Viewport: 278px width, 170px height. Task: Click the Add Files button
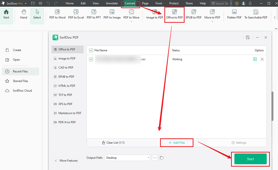[x=177, y=143]
